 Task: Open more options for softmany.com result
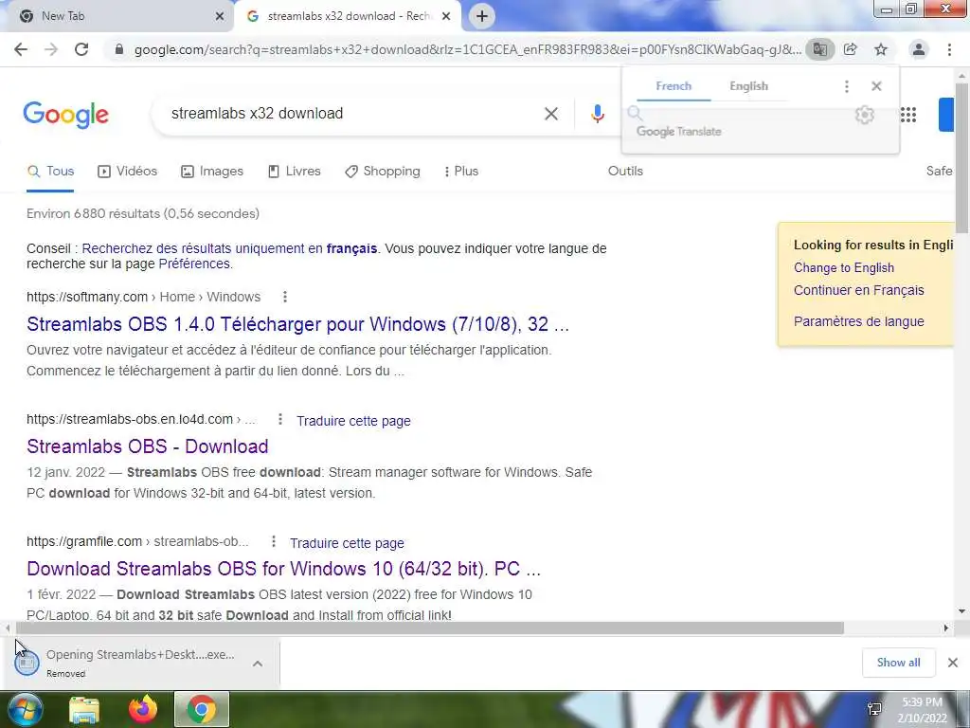[x=284, y=297]
